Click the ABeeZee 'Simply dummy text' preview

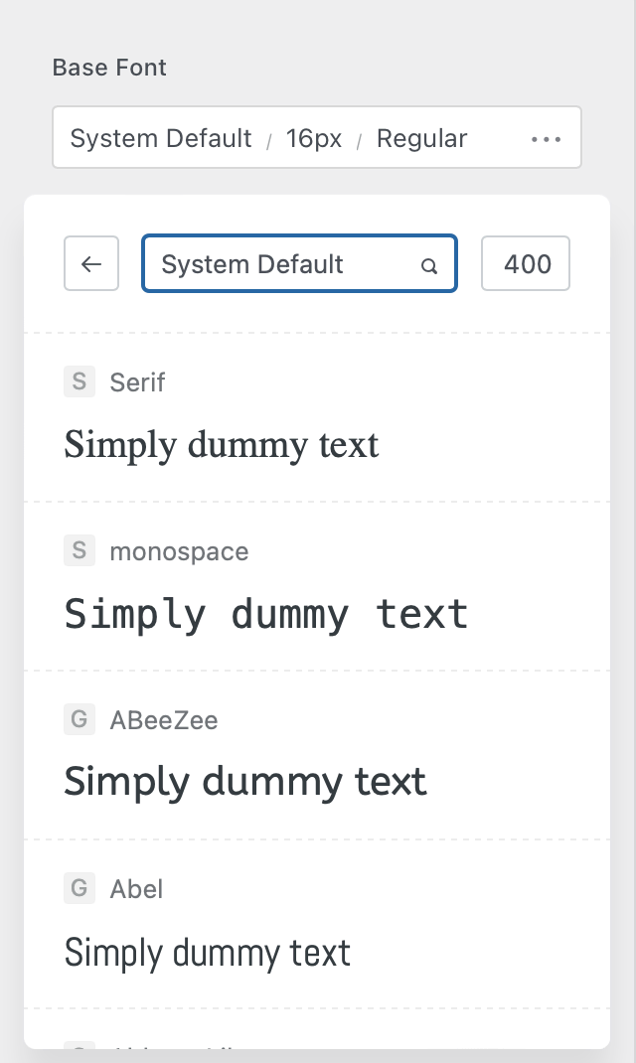[x=245, y=783]
